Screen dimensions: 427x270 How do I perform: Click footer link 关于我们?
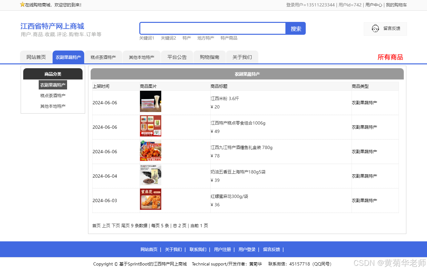(x=174, y=249)
